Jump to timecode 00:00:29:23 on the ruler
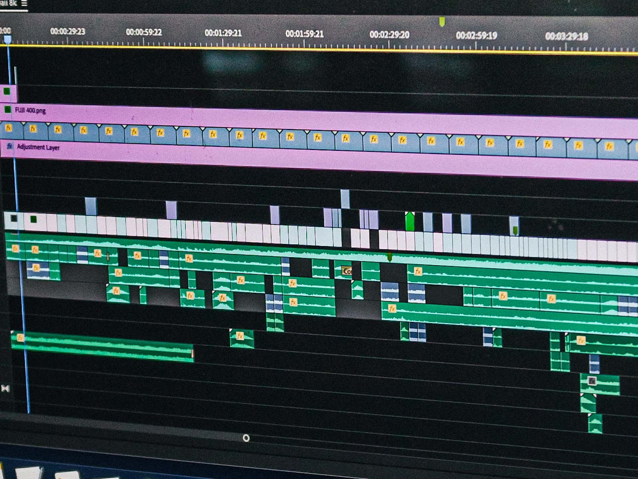Image resolution: width=638 pixels, height=479 pixels. 67,31
